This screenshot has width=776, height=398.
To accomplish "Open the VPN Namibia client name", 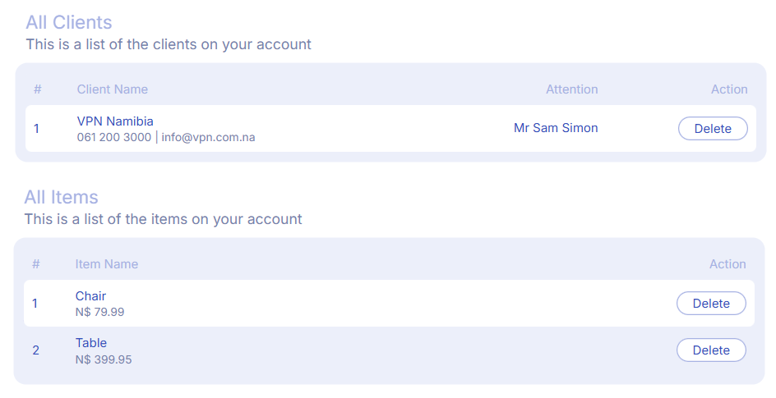I will [115, 121].
